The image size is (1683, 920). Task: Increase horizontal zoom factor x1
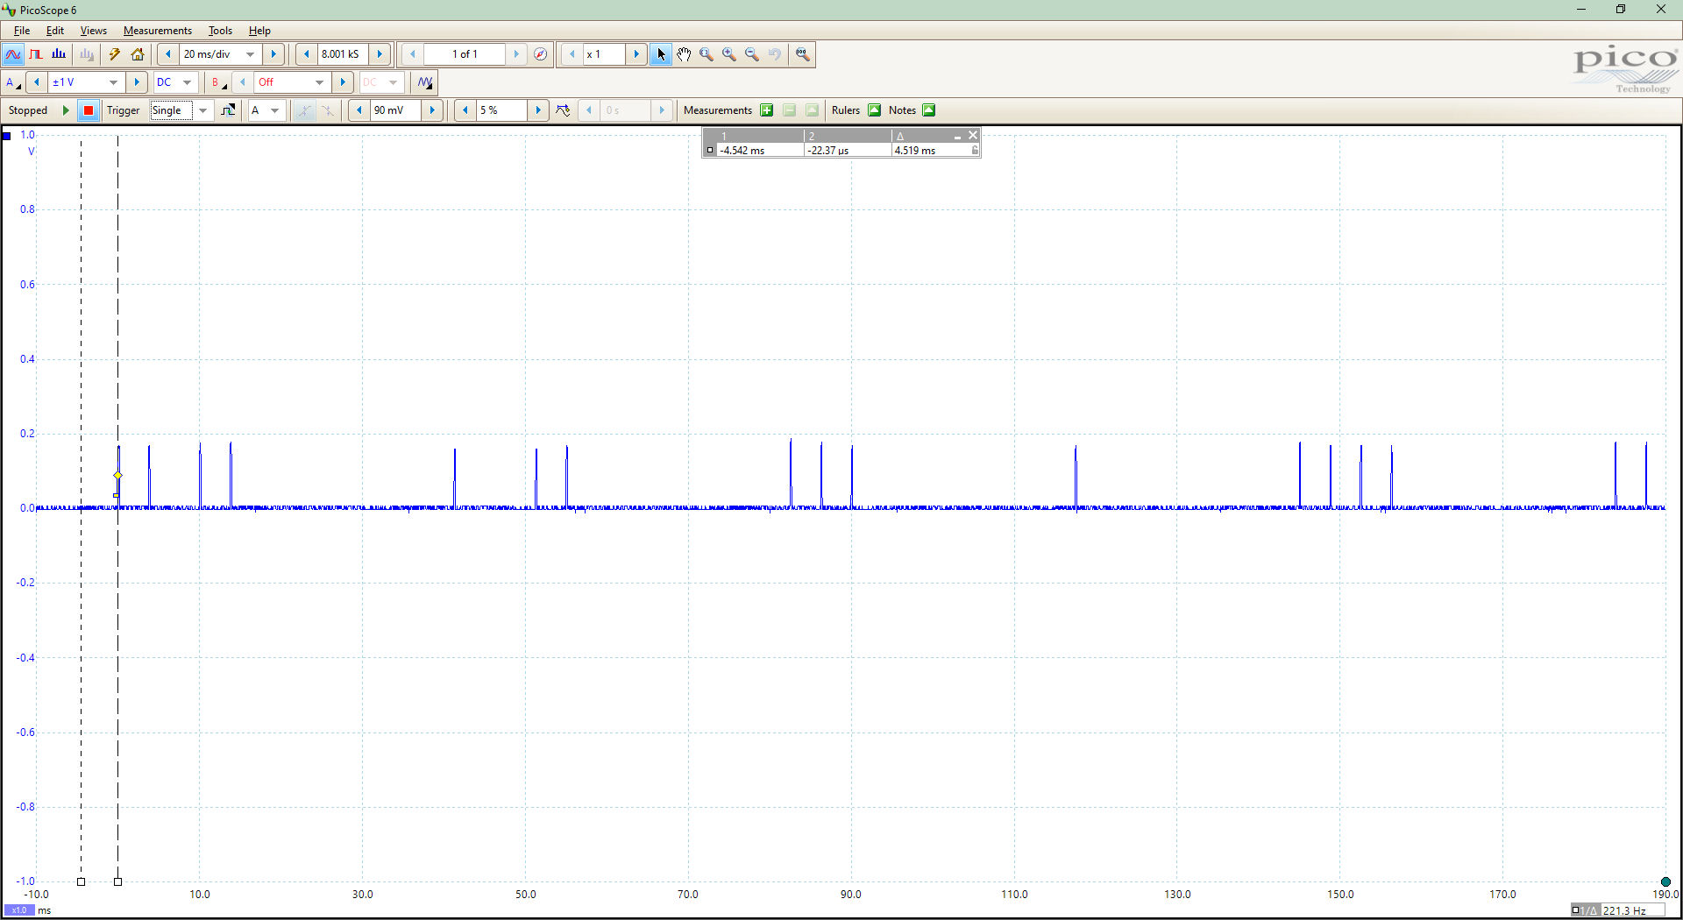click(636, 54)
